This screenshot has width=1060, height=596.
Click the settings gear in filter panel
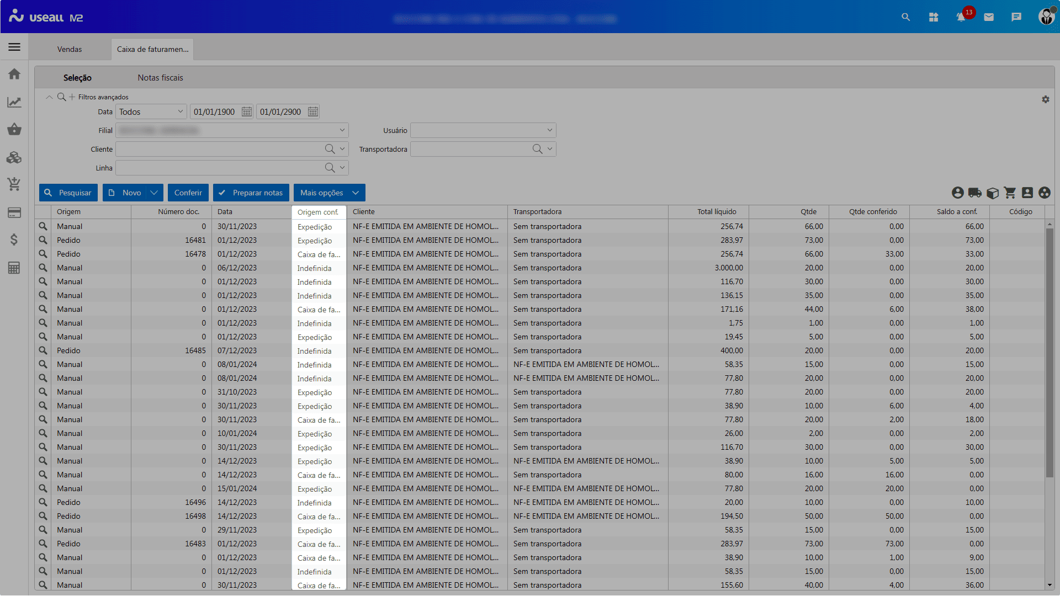pyautogui.click(x=1045, y=99)
